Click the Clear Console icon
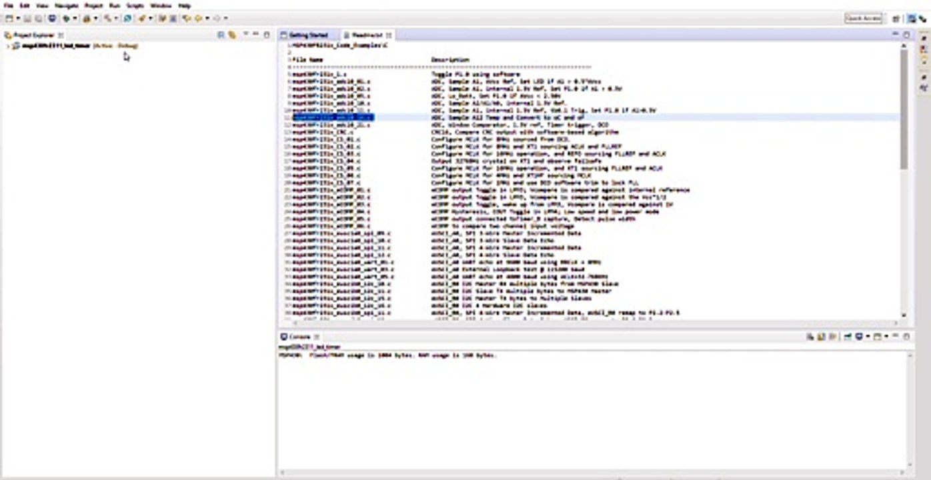Image resolution: width=931 pixels, height=480 pixels. coord(810,337)
